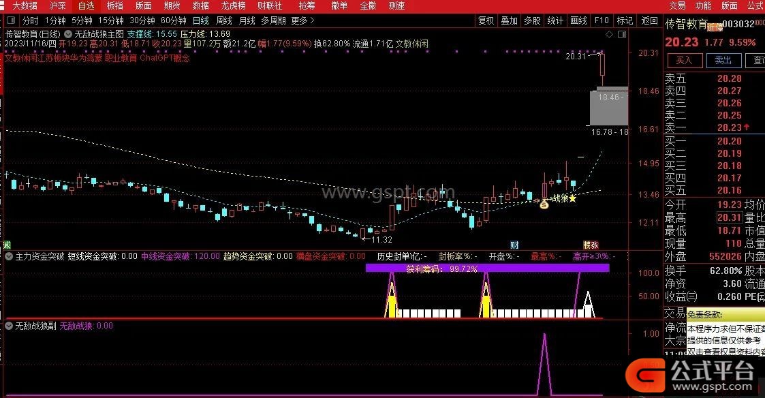The width and height of the screenshot is (765, 398).
Task: Switch to the 30分钟 chart period
Action: click(142, 20)
